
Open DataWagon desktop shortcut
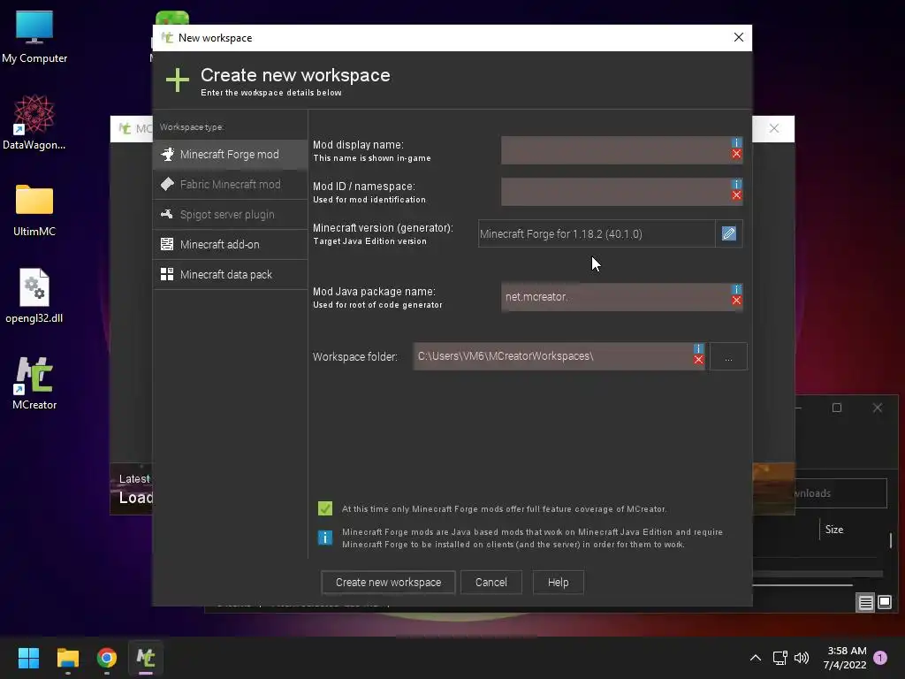pos(34,122)
